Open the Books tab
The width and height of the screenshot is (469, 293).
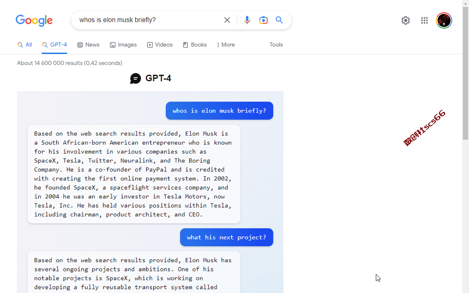point(195,45)
